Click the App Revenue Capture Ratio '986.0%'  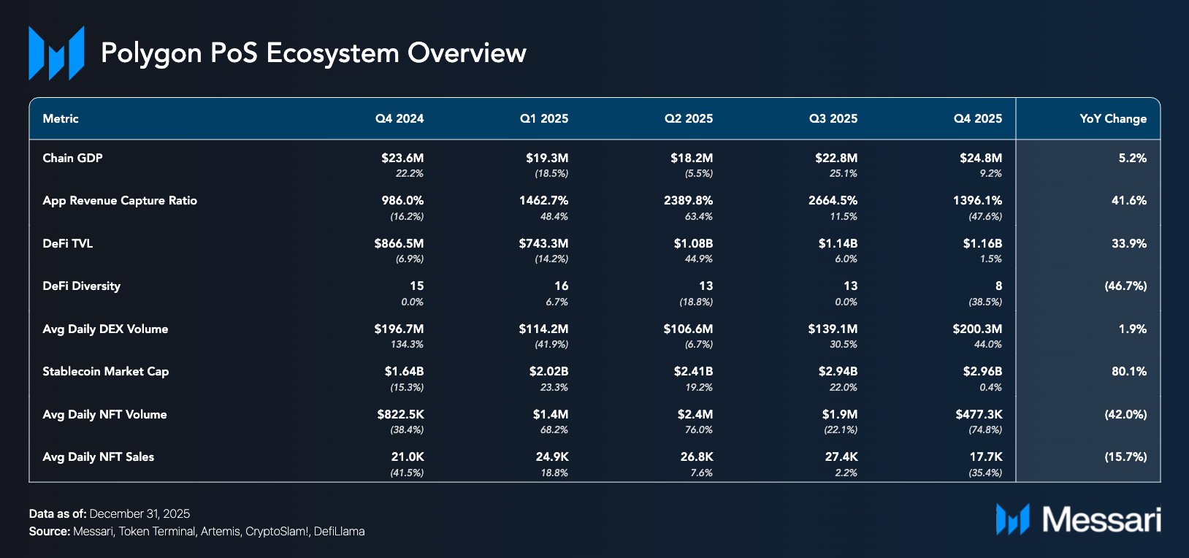tap(402, 200)
